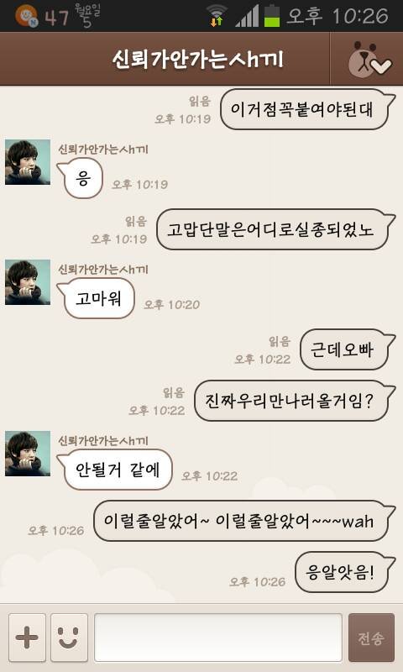Viewport: 403px width, 672px height.
Task: Select the 고맙단말은어디로실종되었노 message bubble
Action: coord(275,229)
